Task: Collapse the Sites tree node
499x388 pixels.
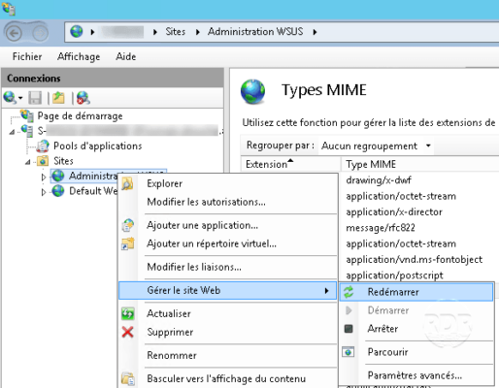Action: pos(28,162)
